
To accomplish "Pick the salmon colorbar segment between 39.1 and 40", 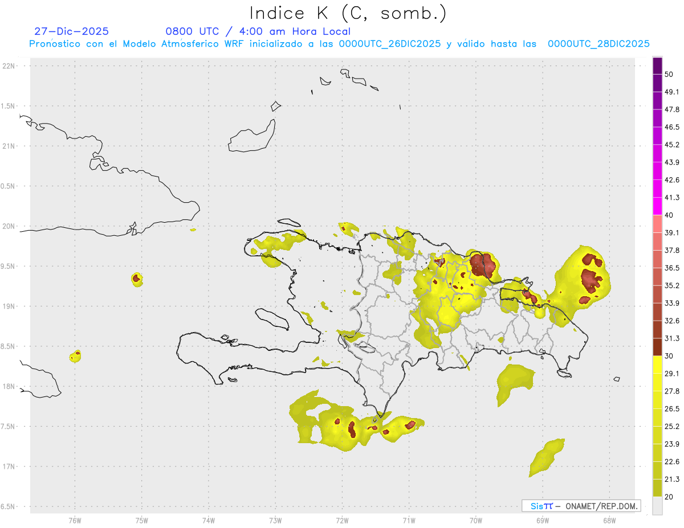I will click(x=658, y=224).
